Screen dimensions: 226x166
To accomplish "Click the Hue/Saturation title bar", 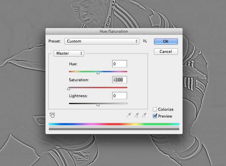I will tap(114, 31).
